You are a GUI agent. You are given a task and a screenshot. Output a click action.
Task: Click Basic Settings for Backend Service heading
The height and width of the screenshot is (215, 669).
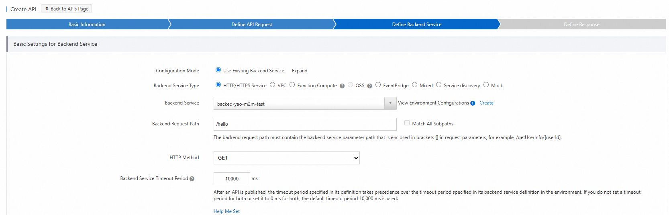55,44
